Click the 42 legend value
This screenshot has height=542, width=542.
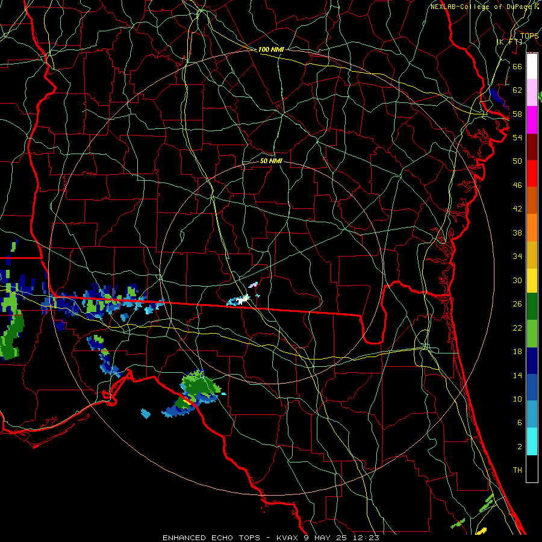[x=517, y=208]
